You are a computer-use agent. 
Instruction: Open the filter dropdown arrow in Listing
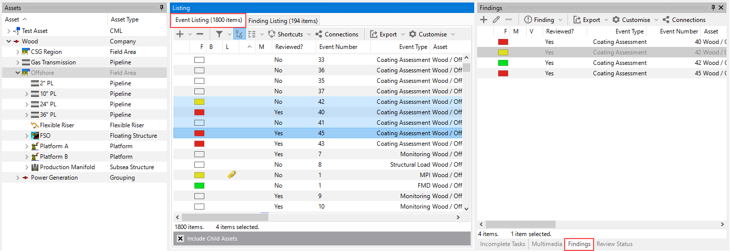pos(229,34)
